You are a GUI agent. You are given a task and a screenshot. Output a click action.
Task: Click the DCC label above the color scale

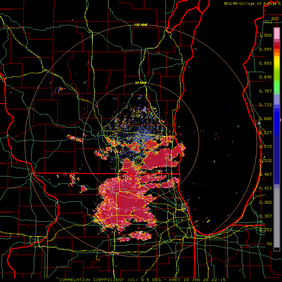(275, 19)
